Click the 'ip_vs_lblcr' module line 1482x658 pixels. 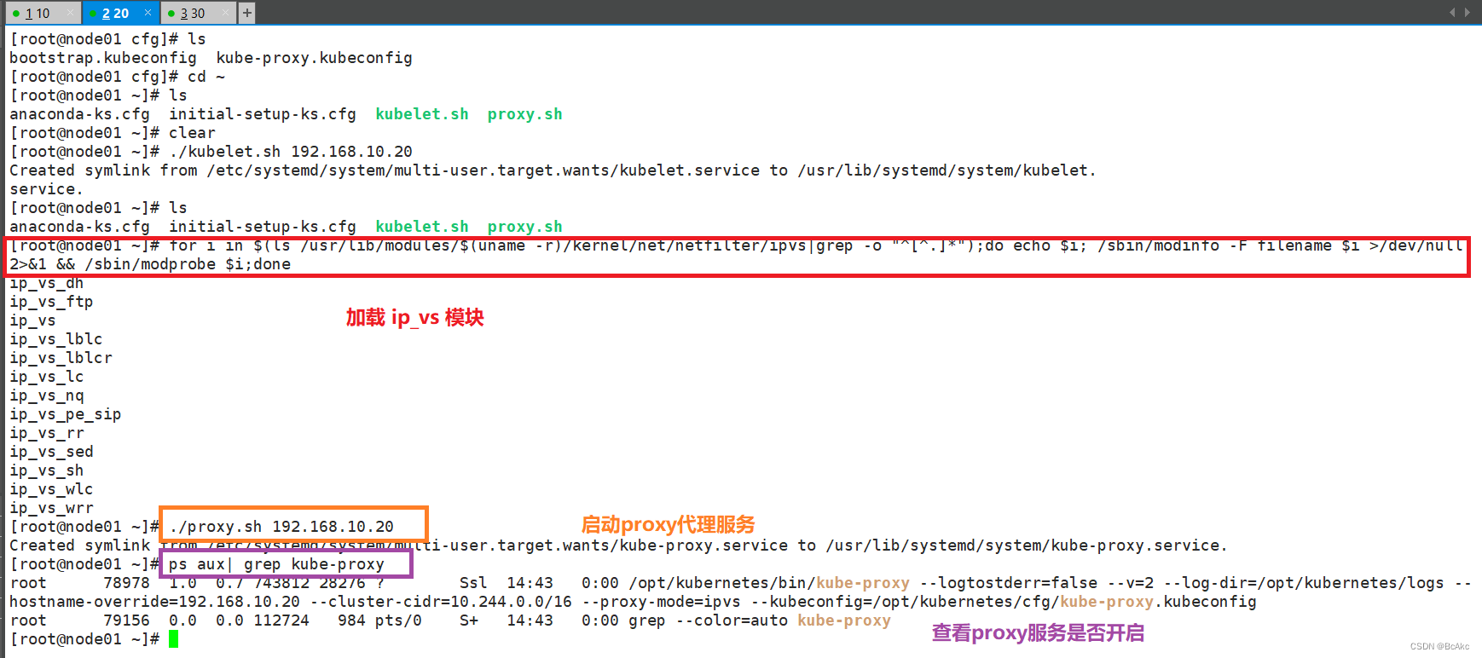pos(61,358)
